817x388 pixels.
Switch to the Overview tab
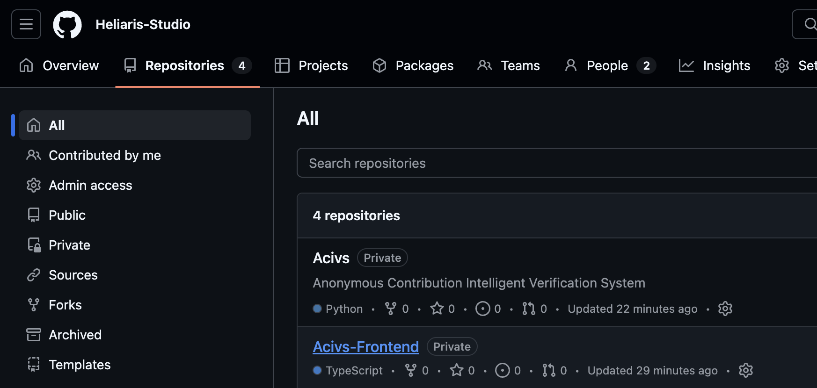[x=59, y=65]
